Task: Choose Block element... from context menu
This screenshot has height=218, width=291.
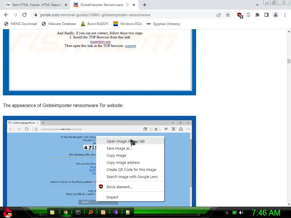Action: 130,187
